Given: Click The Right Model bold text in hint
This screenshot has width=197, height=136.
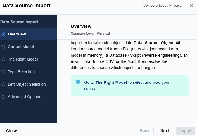Looking at the screenshot, I should (x=111, y=82).
